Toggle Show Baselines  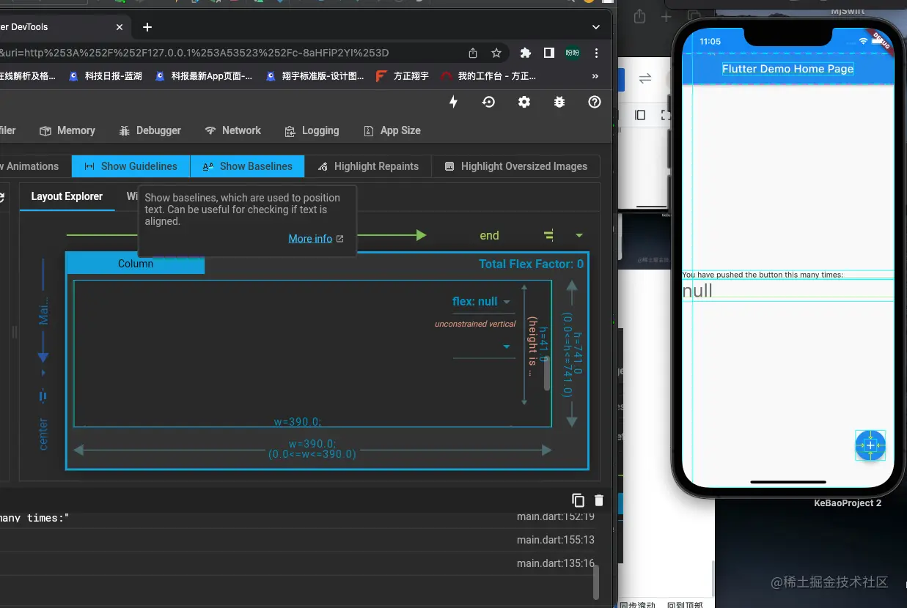(x=248, y=166)
